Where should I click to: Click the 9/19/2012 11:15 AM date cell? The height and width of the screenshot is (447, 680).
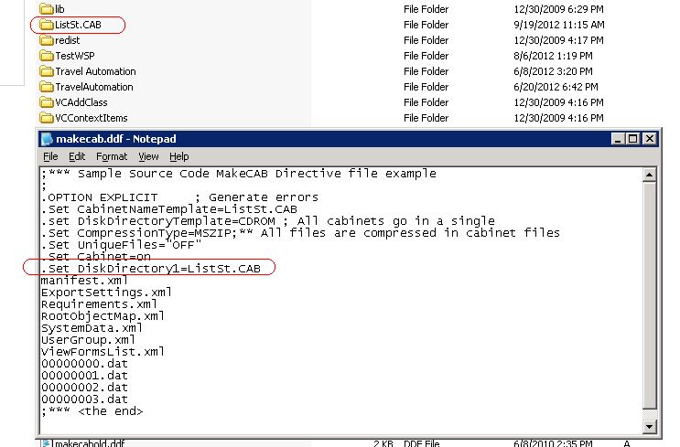click(x=559, y=25)
